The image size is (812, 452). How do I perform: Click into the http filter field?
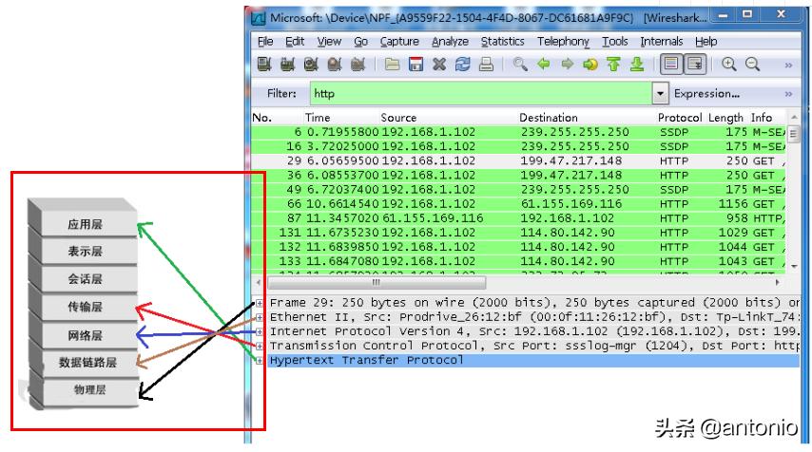tap(481, 94)
